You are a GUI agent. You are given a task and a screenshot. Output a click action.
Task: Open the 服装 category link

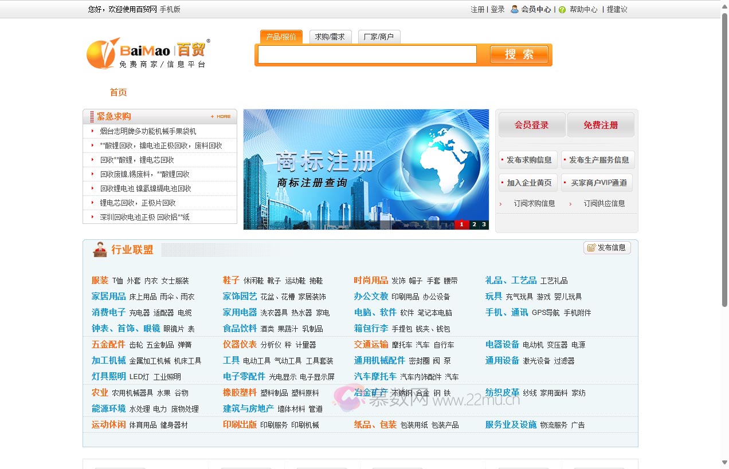pyautogui.click(x=100, y=280)
